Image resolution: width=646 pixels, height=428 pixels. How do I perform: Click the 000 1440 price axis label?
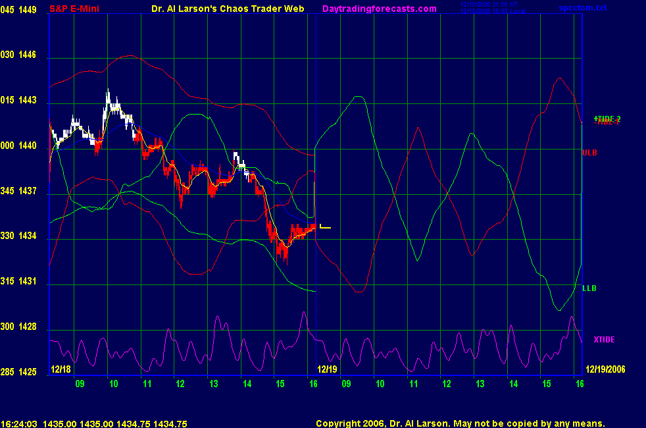pyautogui.click(x=18, y=145)
